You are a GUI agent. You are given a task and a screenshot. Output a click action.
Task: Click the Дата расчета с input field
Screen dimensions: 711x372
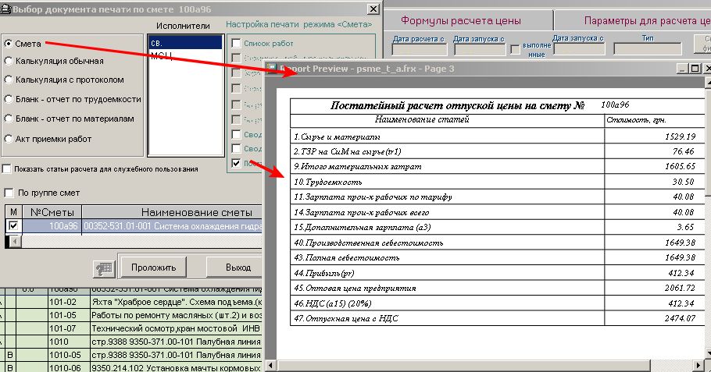(418, 49)
